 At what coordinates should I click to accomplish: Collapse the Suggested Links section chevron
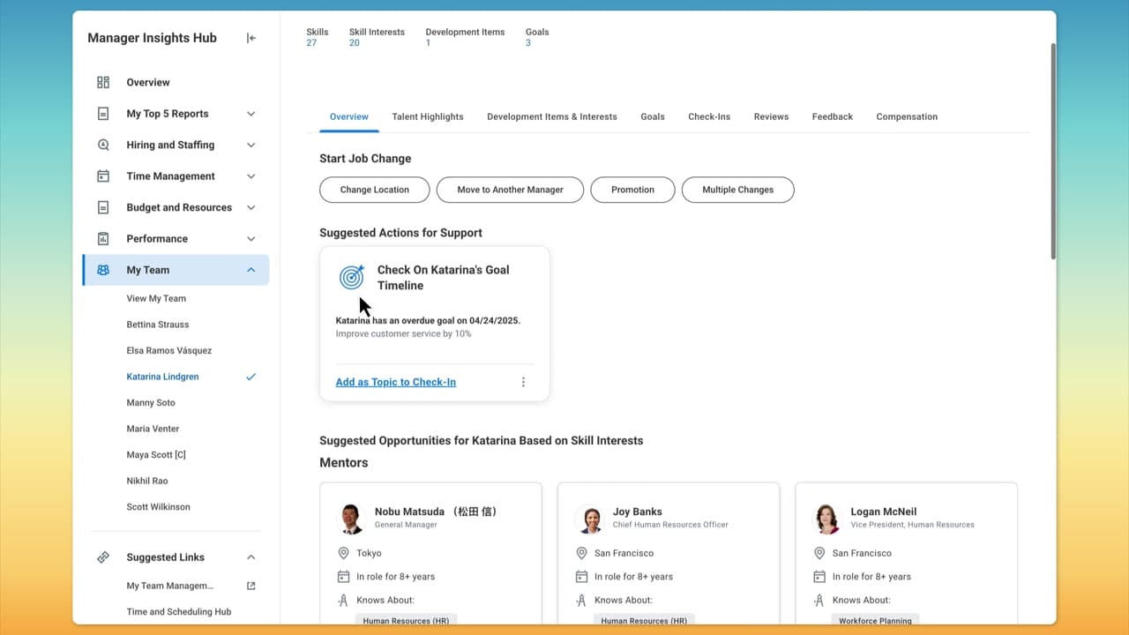tap(250, 557)
